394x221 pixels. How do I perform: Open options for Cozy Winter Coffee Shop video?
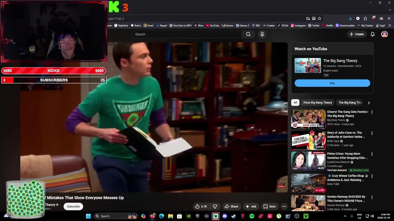372,176
